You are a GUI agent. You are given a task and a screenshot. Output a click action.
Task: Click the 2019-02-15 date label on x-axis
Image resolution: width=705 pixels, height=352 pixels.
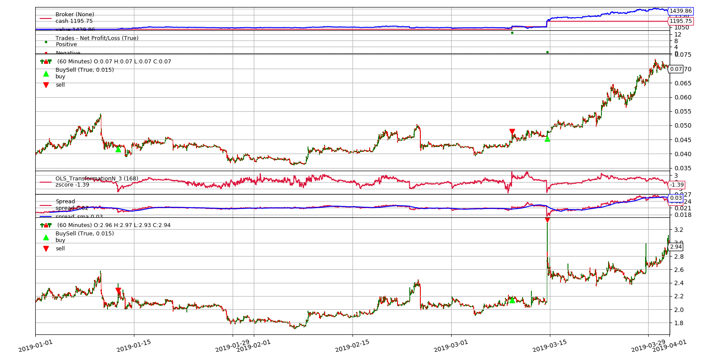pos(352,345)
